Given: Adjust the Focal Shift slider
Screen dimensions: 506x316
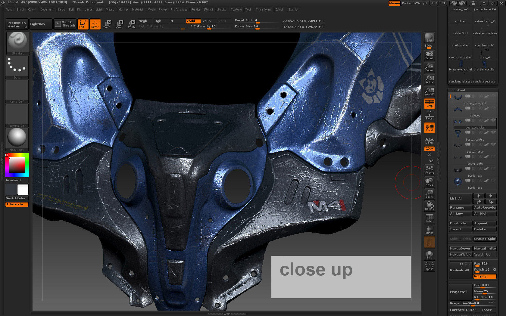Looking at the screenshot, I should [257, 20].
